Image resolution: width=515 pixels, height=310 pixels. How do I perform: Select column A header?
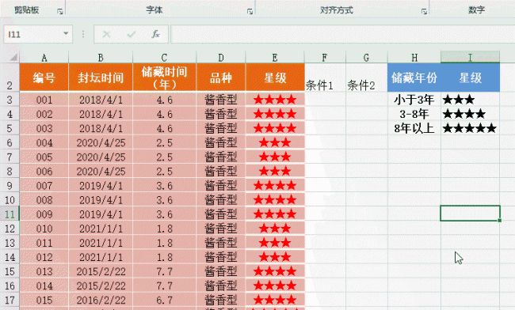44,58
